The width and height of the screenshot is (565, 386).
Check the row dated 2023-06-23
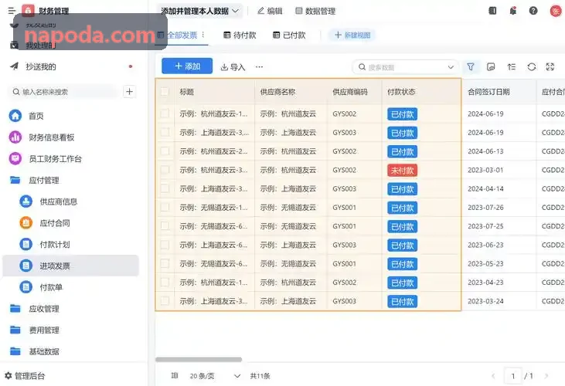[x=165, y=245]
